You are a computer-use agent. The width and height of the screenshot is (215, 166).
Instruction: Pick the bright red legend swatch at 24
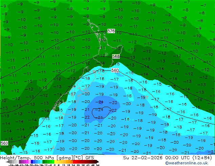[x=74, y=162]
